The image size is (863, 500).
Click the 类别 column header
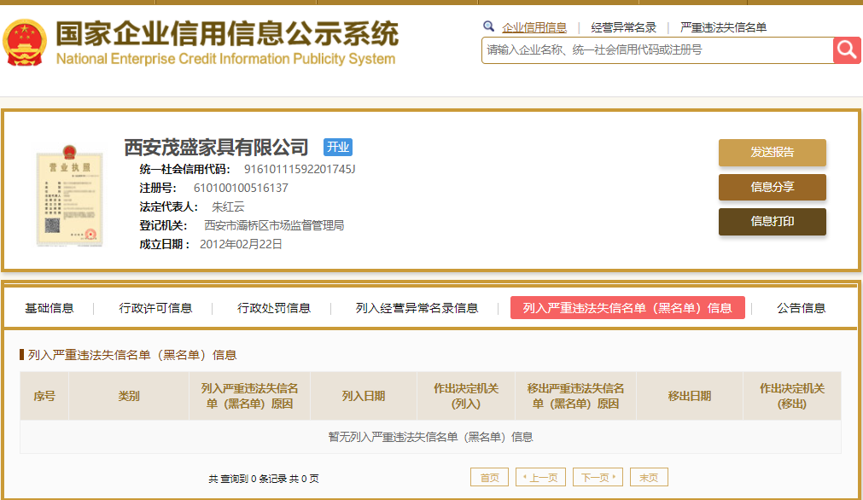coord(129,396)
